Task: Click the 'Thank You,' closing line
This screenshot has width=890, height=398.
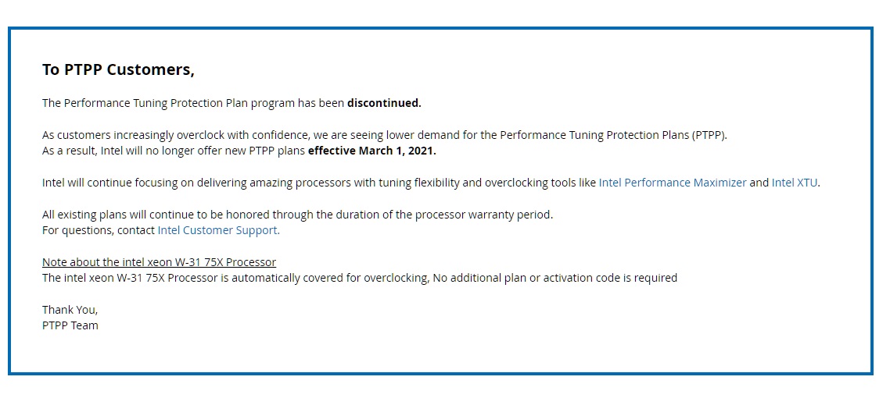Action: tap(70, 310)
